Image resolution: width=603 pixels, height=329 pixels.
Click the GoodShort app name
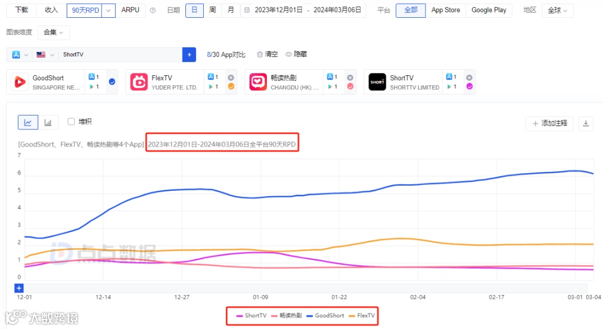click(x=48, y=78)
